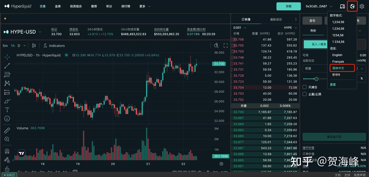Open the settings gear icon
Viewport: 369px width, 177px height.
[362, 6]
